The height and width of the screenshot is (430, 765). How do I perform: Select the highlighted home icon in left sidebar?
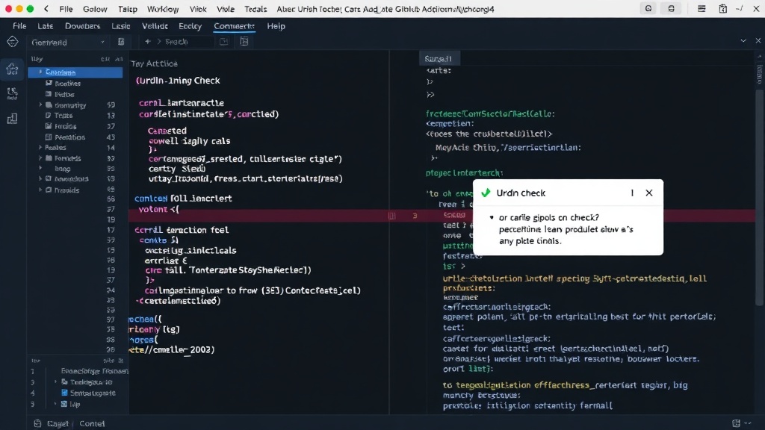tap(12, 69)
